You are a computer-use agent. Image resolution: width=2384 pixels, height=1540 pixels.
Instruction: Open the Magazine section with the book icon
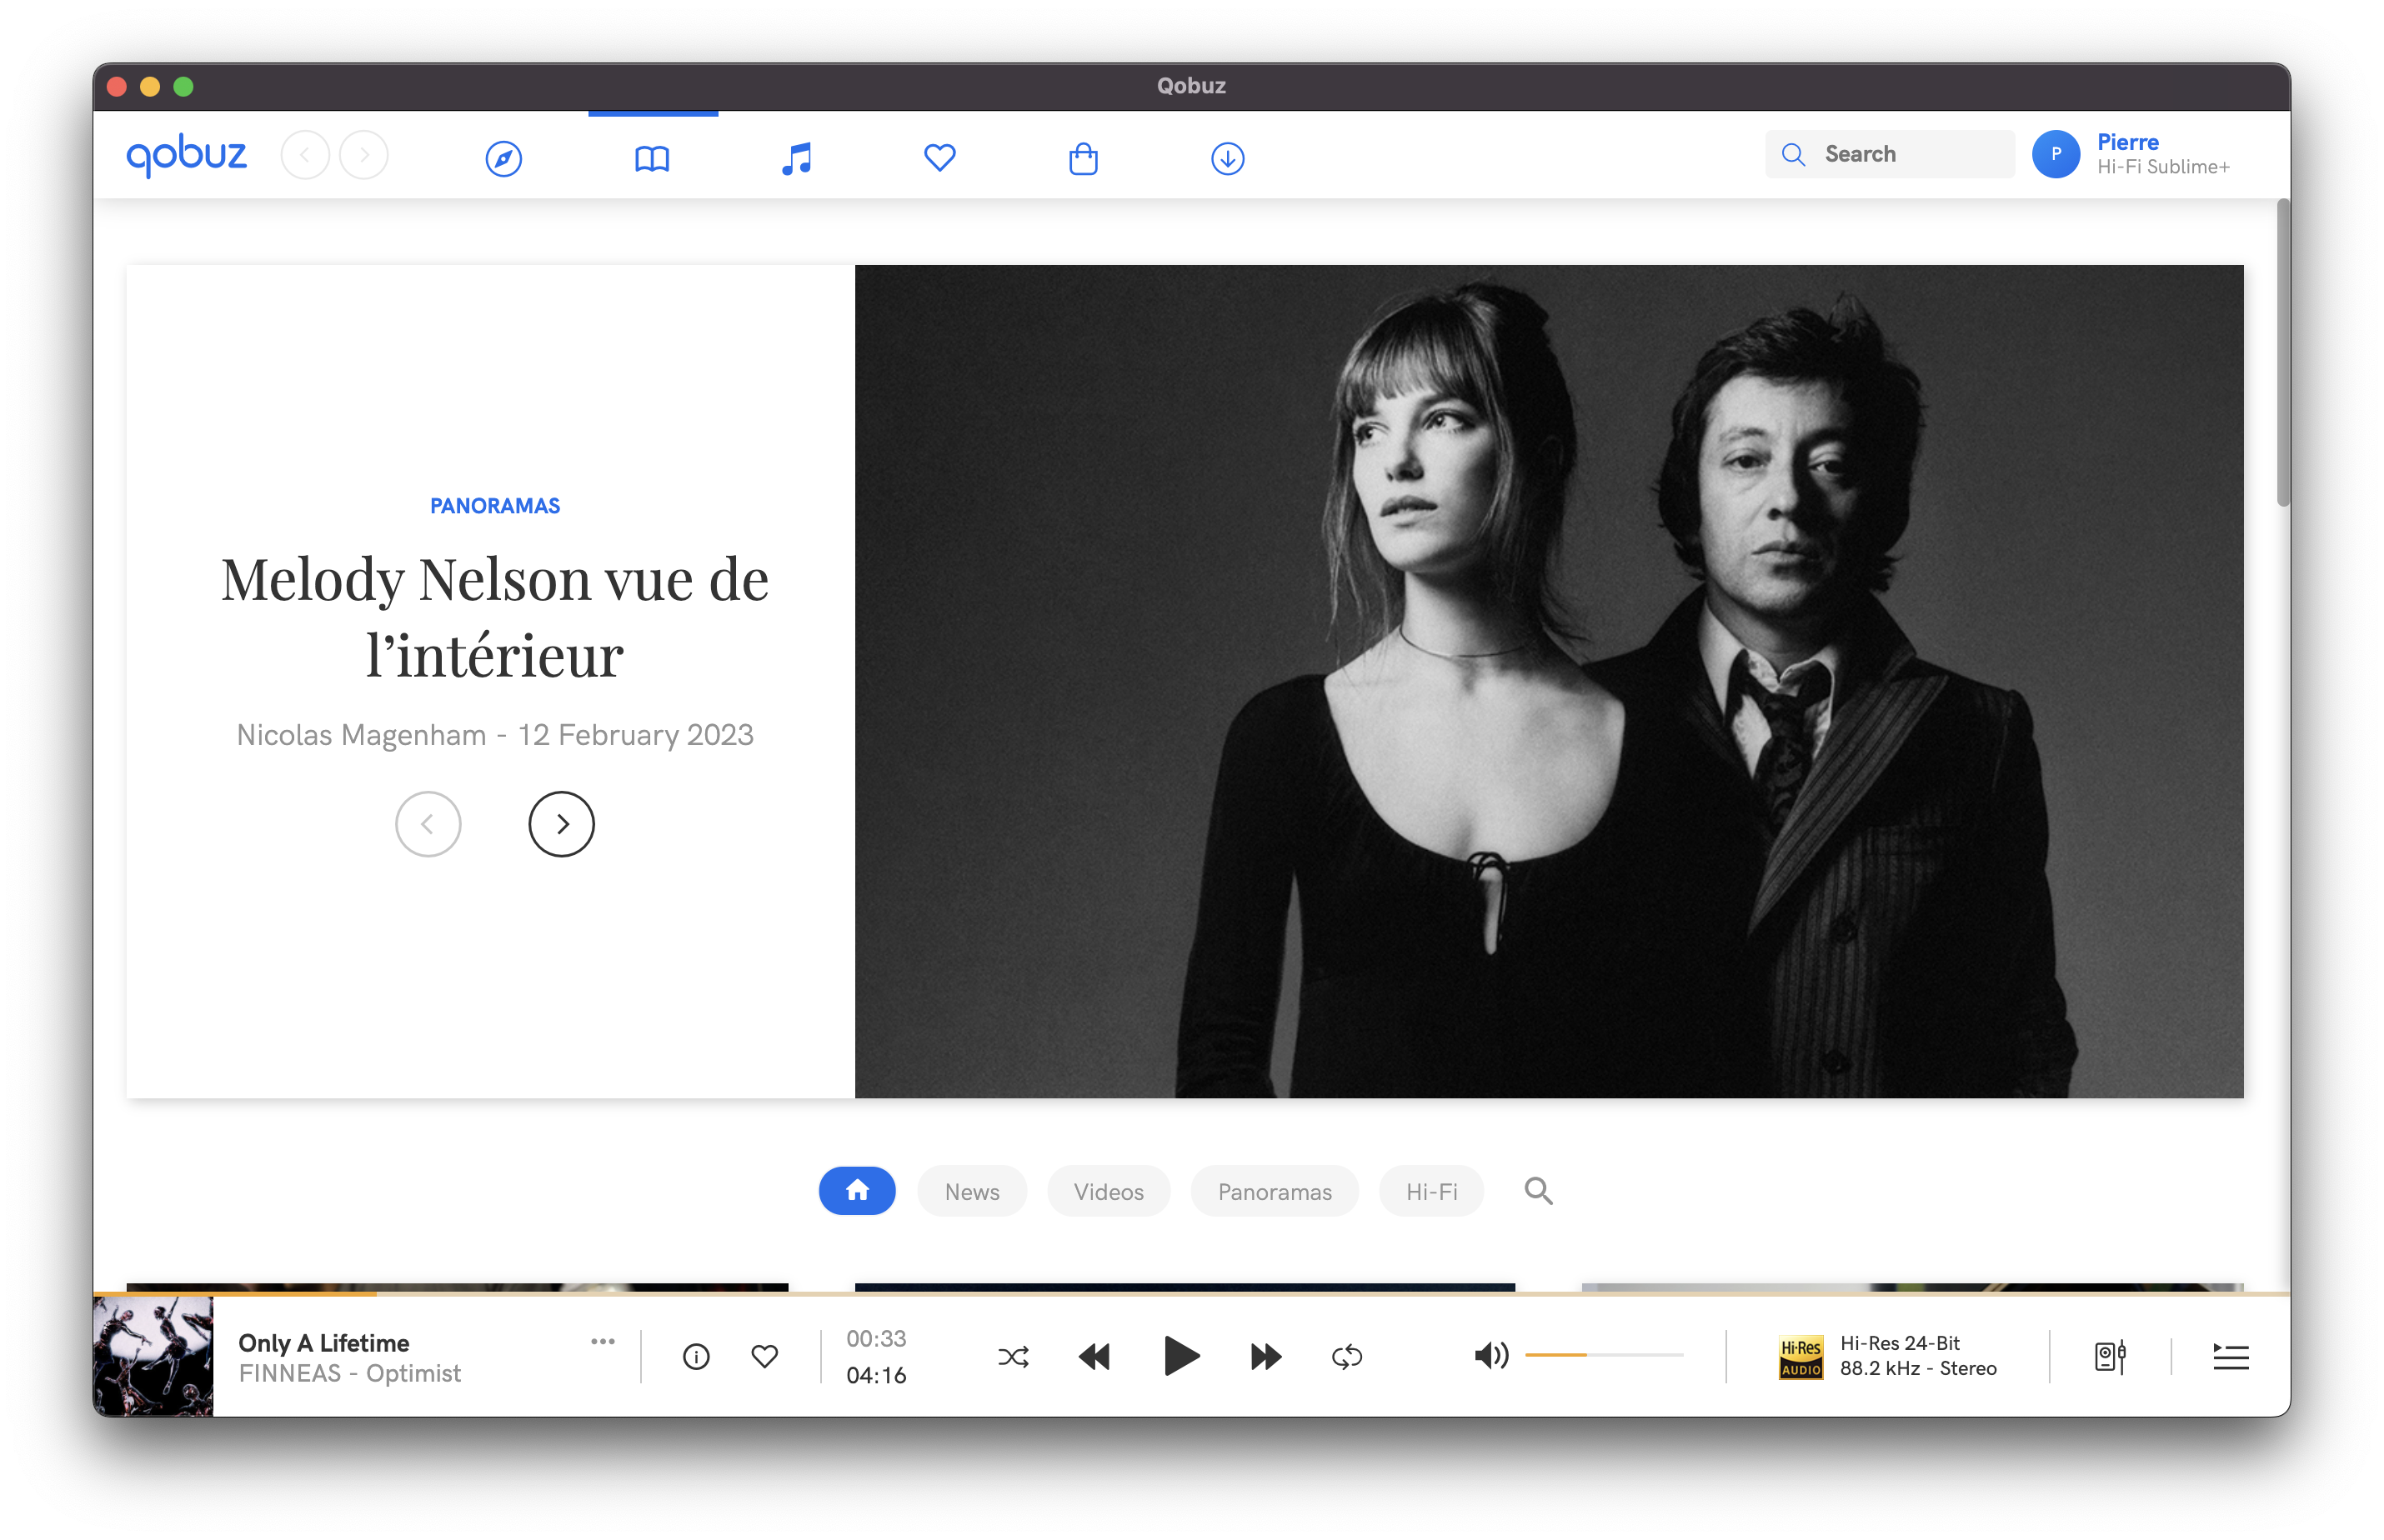point(652,157)
